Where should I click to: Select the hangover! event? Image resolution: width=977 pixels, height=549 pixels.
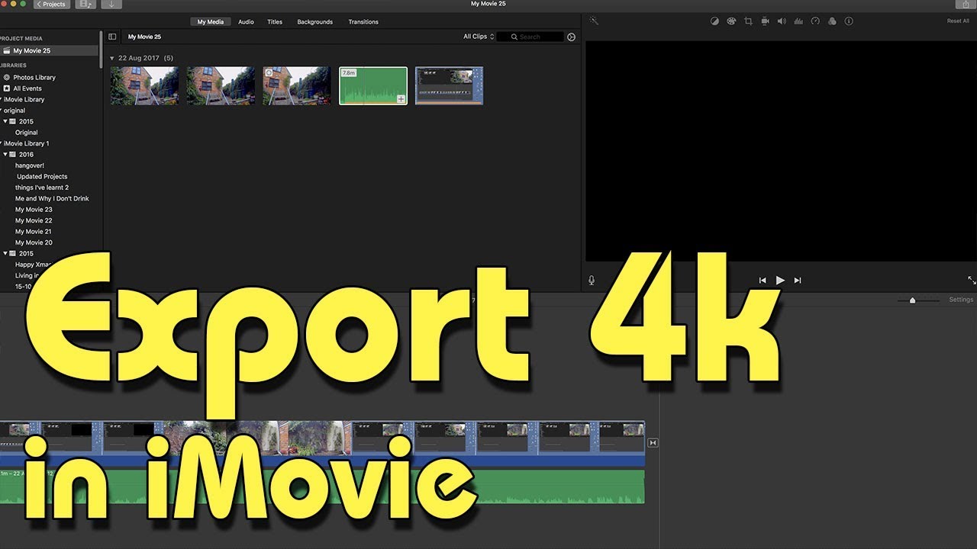tap(30, 165)
